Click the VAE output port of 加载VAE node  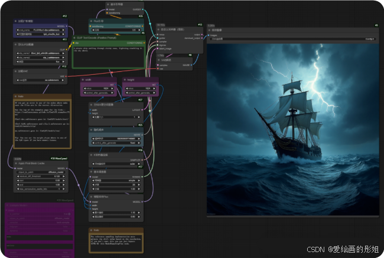coord(66,77)
